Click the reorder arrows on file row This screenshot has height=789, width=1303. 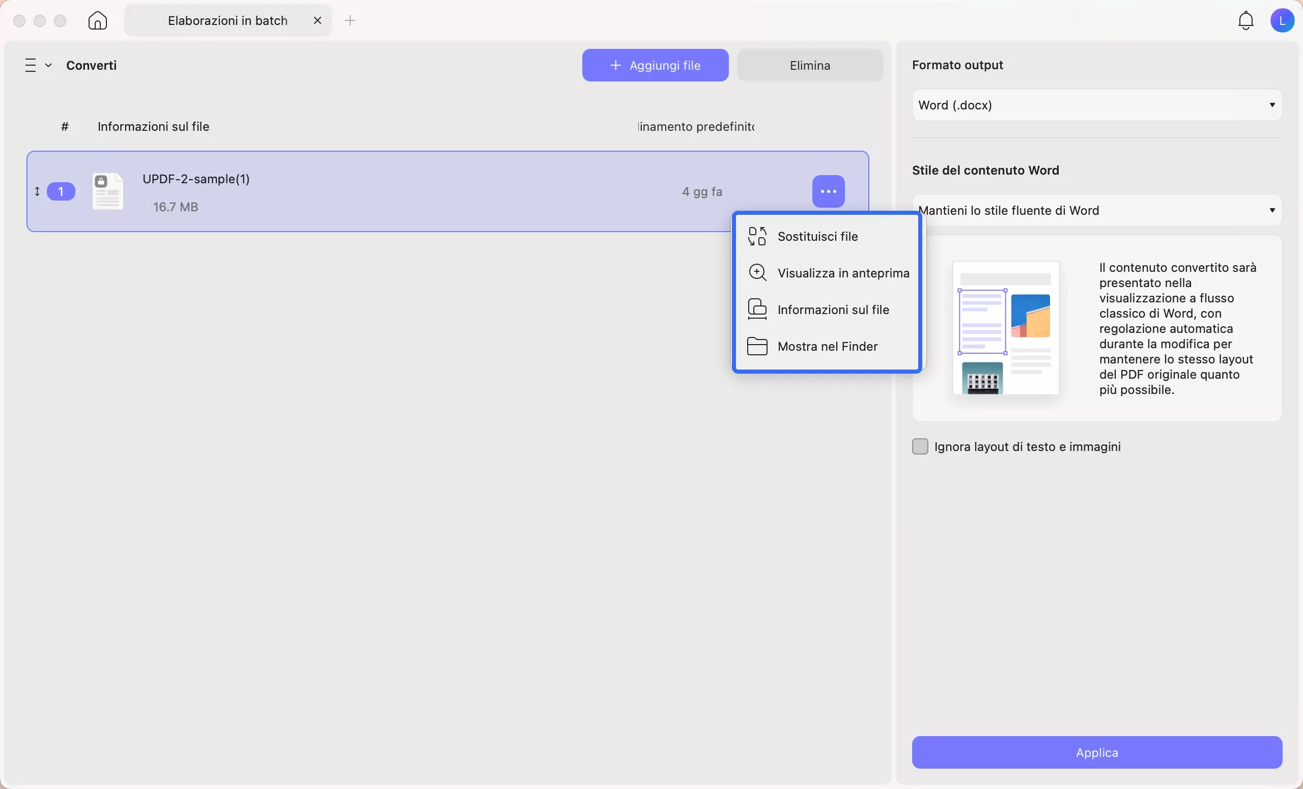tap(37, 191)
